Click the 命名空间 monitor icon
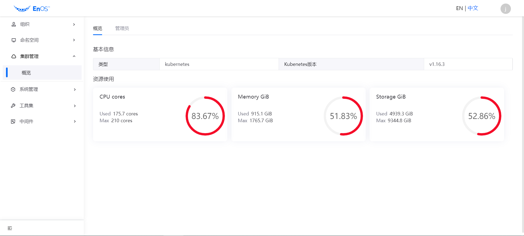 (x=14, y=40)
